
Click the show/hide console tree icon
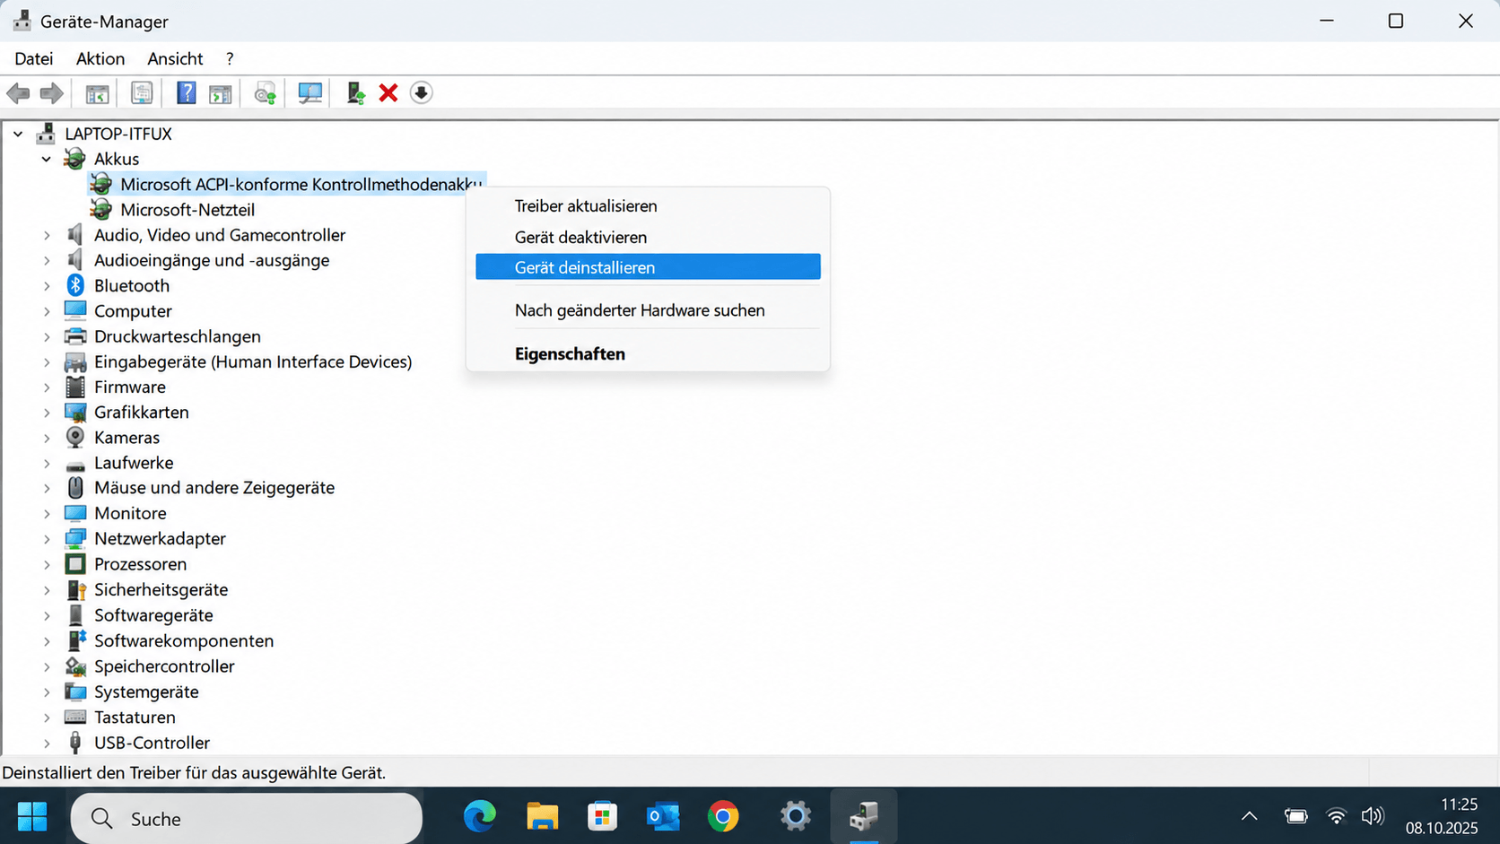(x=97, y=92)
